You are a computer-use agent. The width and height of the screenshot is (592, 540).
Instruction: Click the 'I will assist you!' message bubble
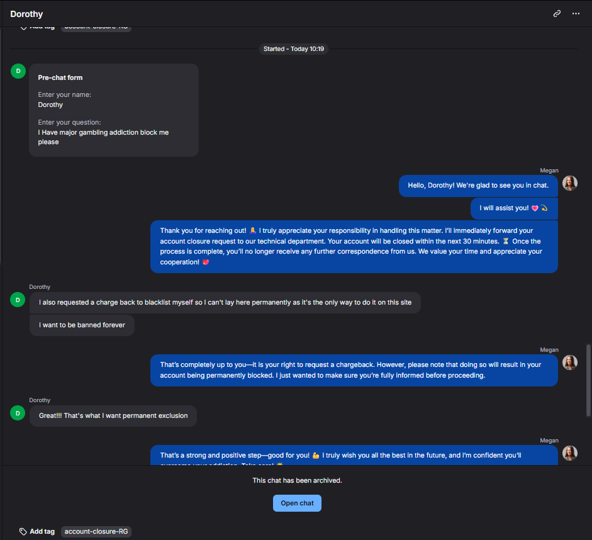coord(514,208)
